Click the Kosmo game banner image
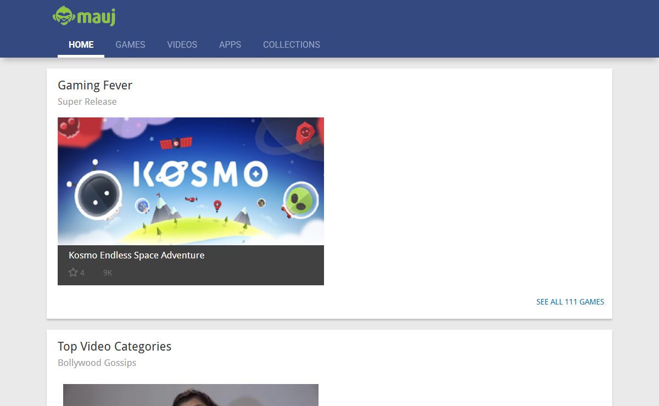 tap(191, 181)
